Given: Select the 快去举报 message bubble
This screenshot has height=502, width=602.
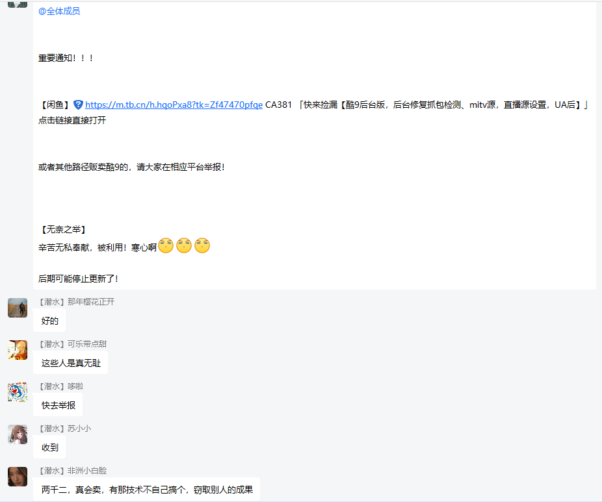Looking at the screenshot, I should (58, 405).
